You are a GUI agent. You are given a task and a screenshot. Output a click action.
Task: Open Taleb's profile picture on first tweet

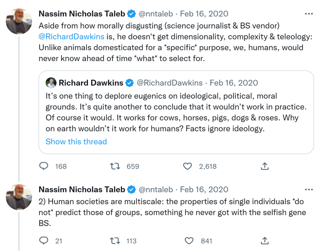coord(19,21)
